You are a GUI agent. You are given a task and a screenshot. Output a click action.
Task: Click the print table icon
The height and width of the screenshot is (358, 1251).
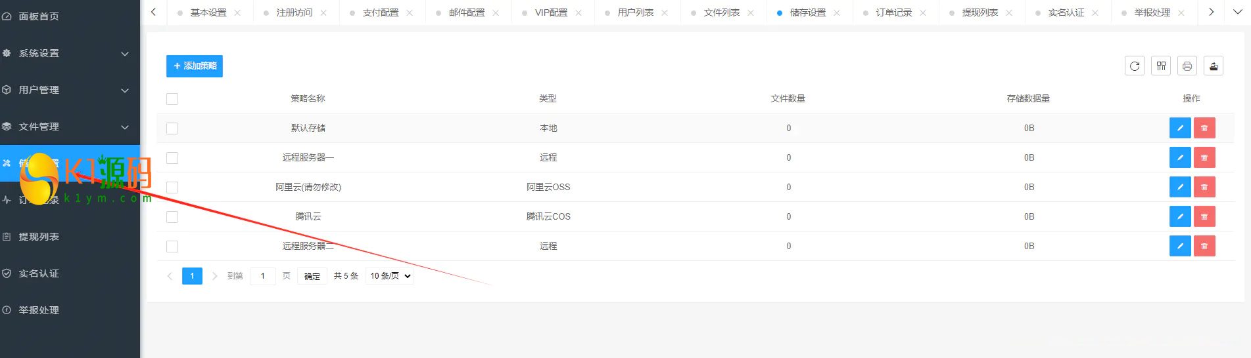1187,66
